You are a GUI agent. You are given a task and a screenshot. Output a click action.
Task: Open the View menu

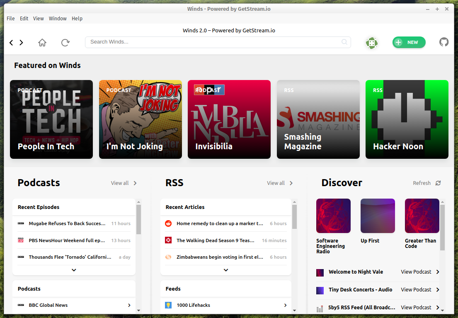[x=38, y=18]
